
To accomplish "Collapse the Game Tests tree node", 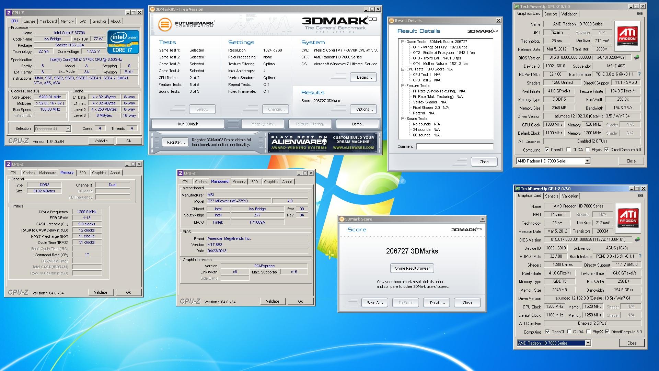I will point(403,42).
